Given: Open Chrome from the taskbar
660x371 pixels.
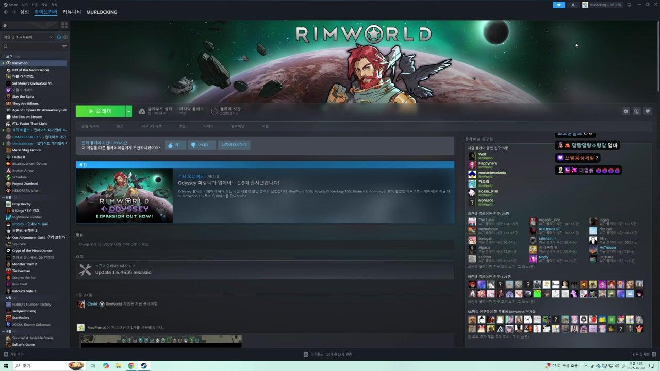Looking at the screenshot, I should coord(131,366).
